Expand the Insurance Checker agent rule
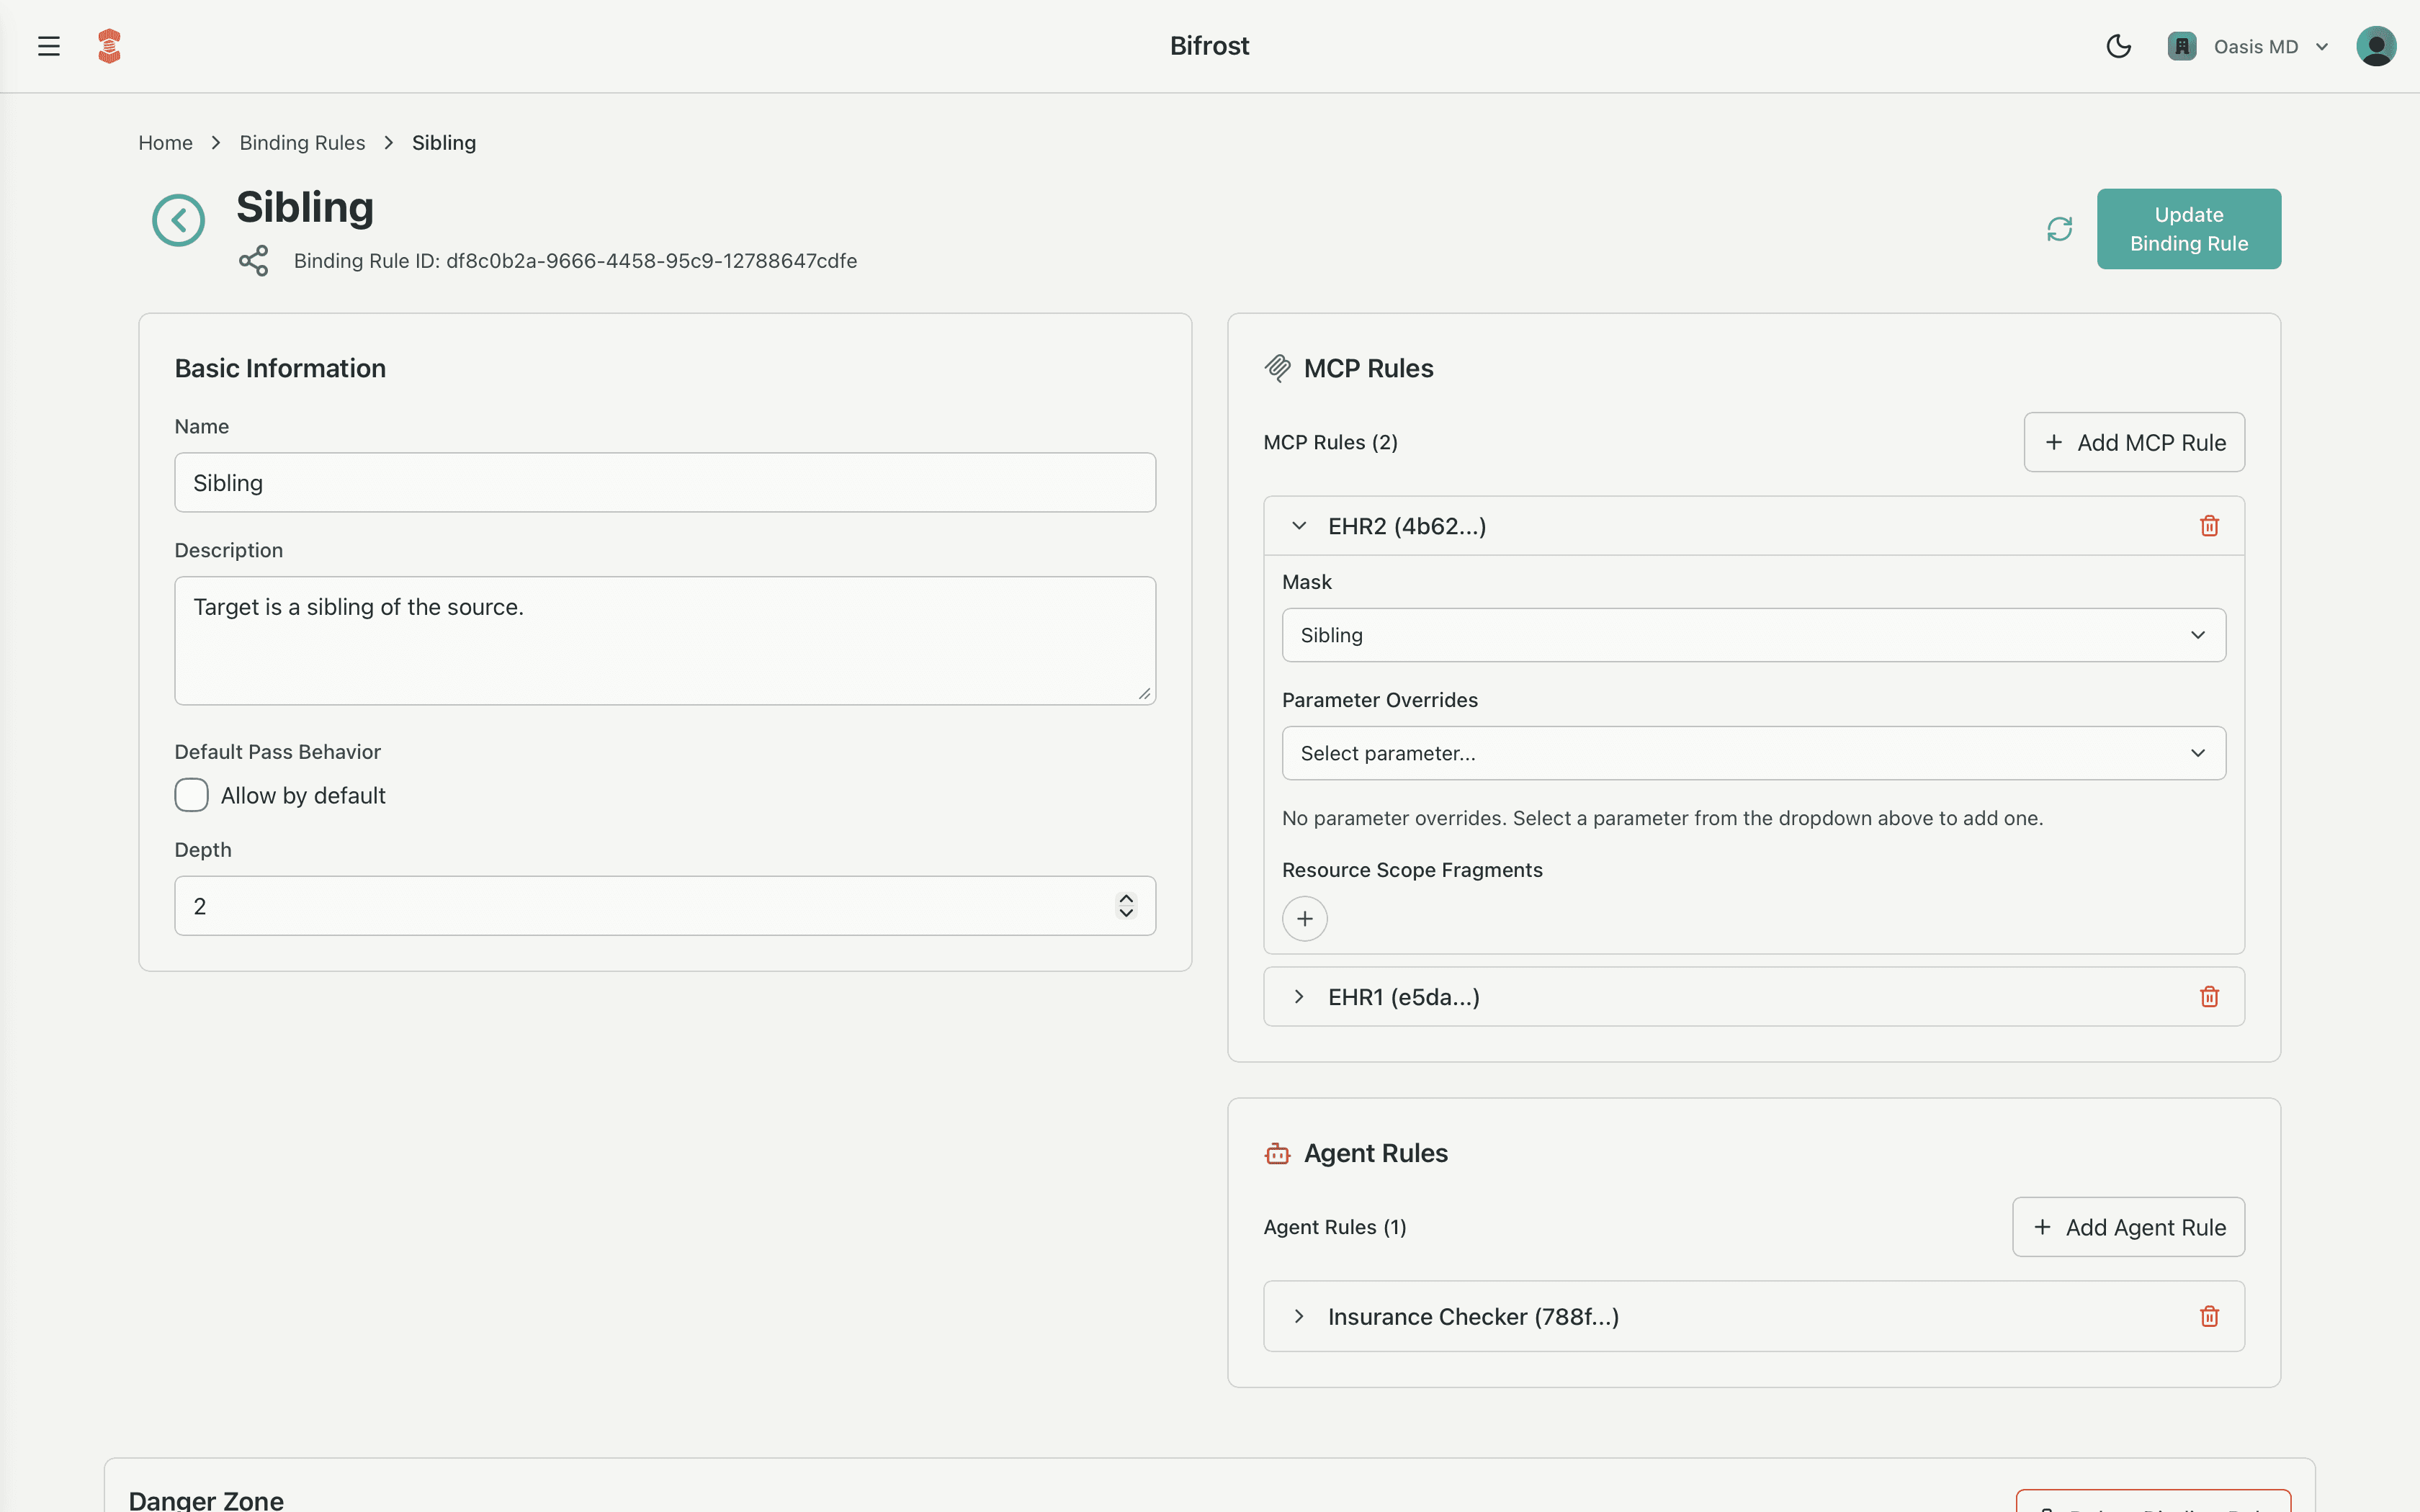The height and width of the screenshot is (1512, 2420). click(1300, 1316)
